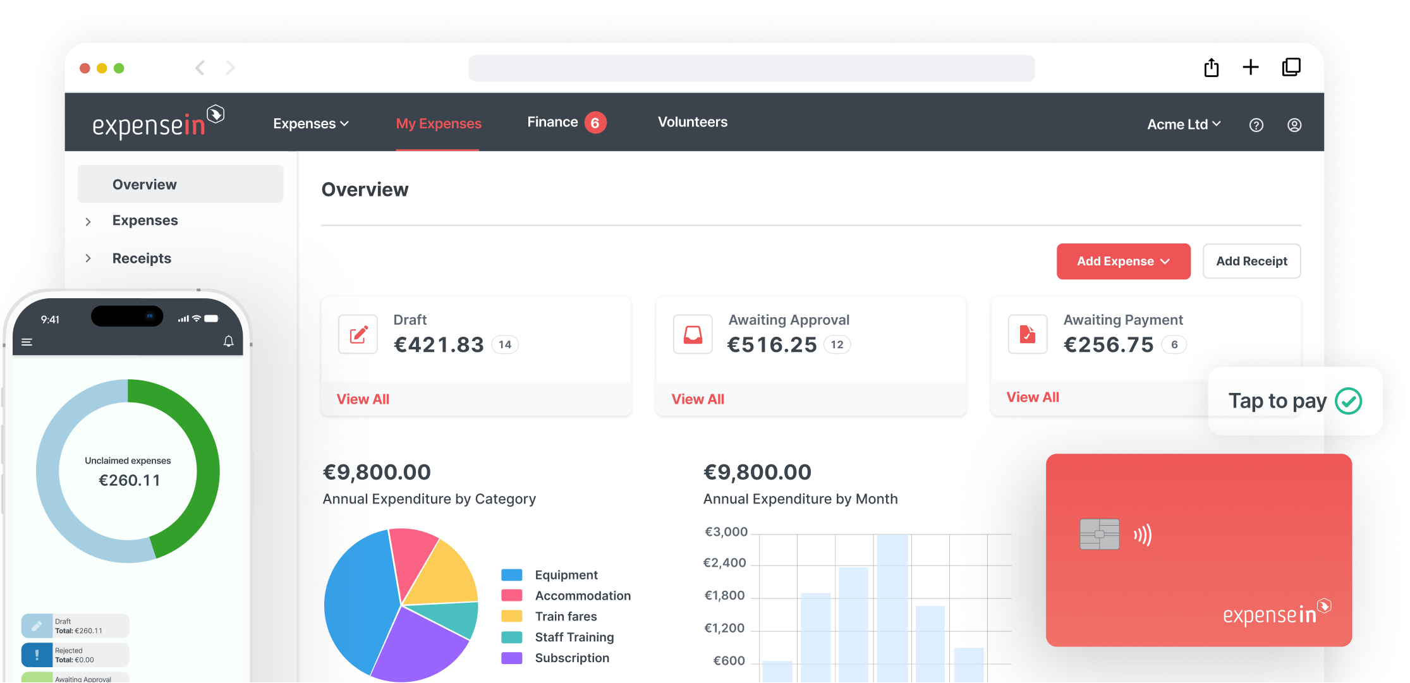Screen dimensions: 1410x683
Task: Open the notification bell on the phone screen
Action: (x=229, y=342)
